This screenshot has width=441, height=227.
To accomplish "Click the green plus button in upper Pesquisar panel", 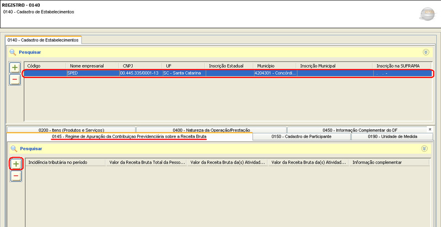I will point(15,67).
